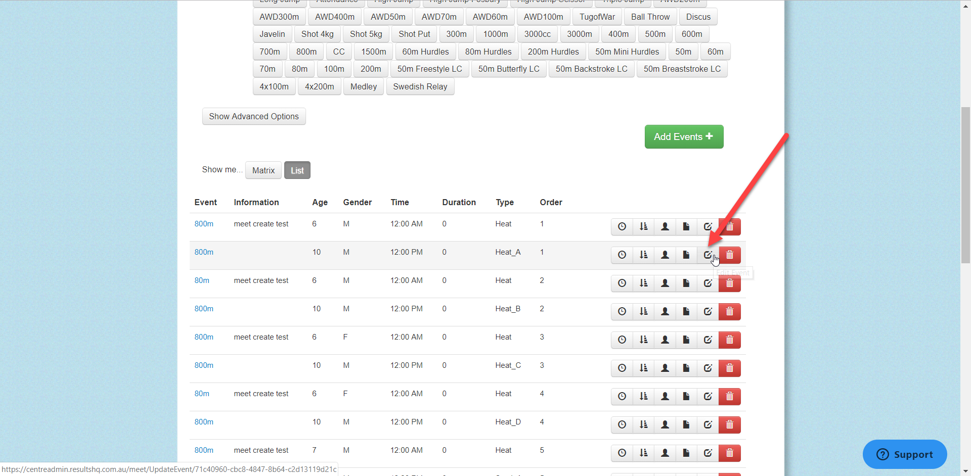Open the report document icon for 800m Heat_C

point(686,368)
